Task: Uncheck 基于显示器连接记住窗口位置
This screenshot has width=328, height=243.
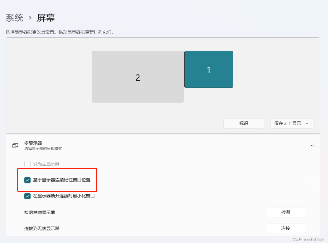Action: click(27, 180)
